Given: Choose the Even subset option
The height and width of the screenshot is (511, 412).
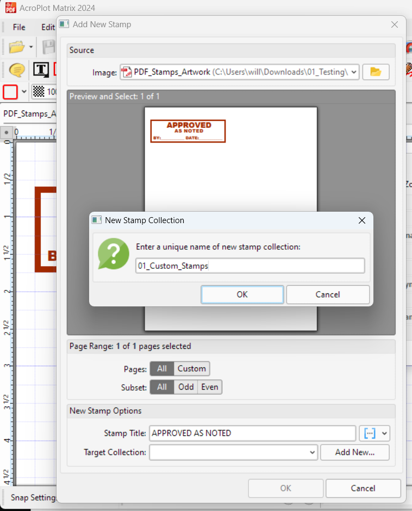Looking at the screenshot, I should (209, 387).
